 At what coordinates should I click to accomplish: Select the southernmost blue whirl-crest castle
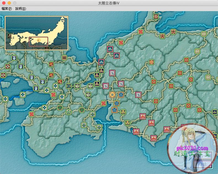(x=36, y=88)
